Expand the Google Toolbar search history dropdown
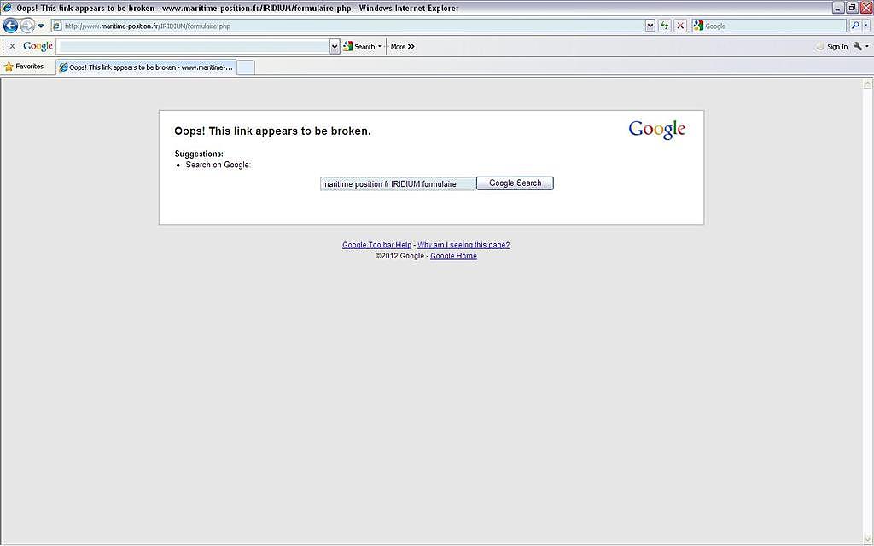This screenshot has width=874, height=546. tap(335, 47)
